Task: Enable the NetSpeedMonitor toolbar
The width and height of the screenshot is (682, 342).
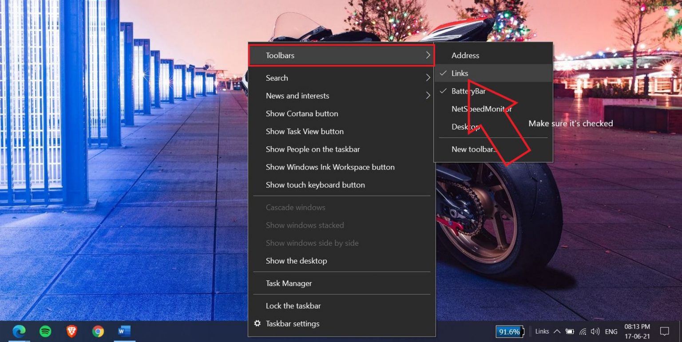Action: click(x=482, y=109)
